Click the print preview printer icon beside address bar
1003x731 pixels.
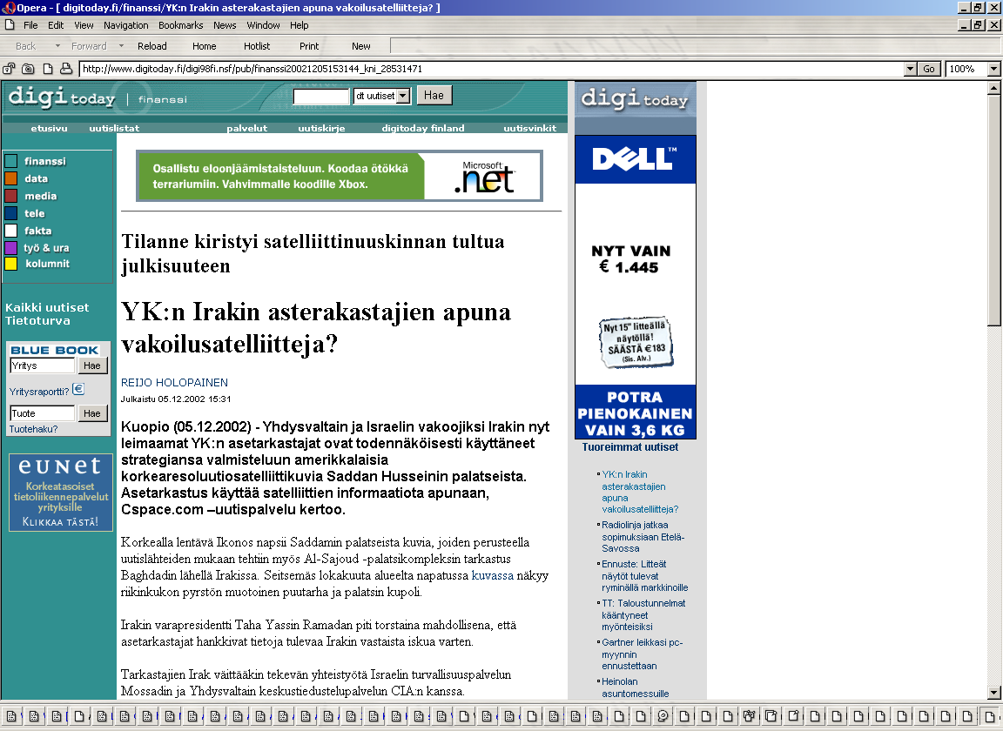[66, 69]
